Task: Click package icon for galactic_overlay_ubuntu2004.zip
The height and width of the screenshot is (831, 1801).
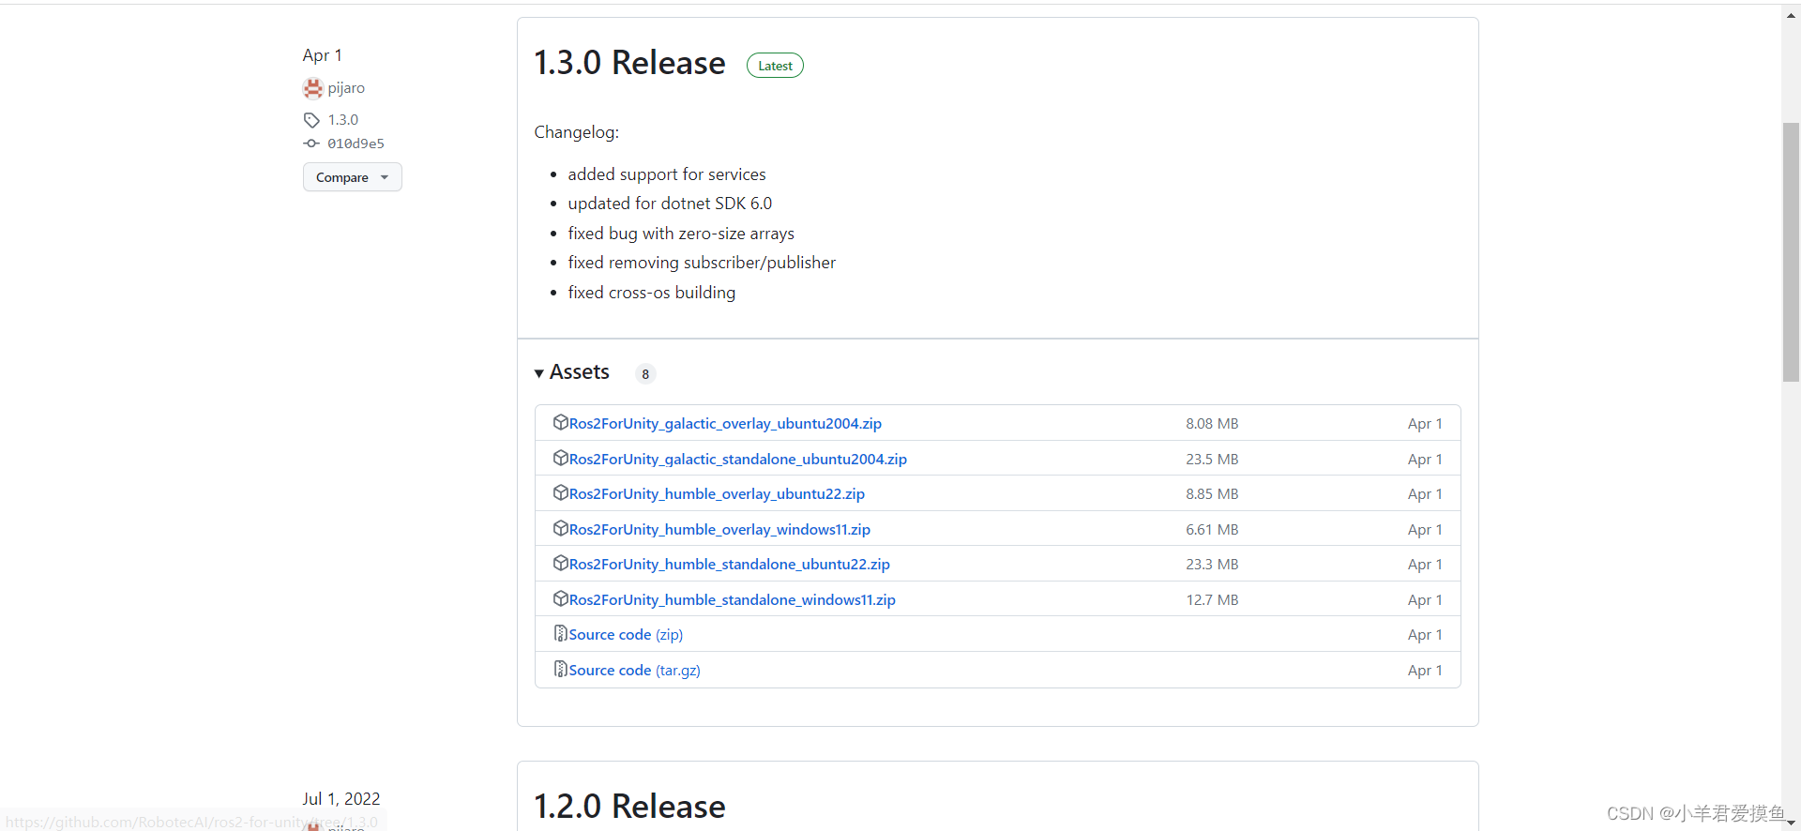Action: (560, 422)
